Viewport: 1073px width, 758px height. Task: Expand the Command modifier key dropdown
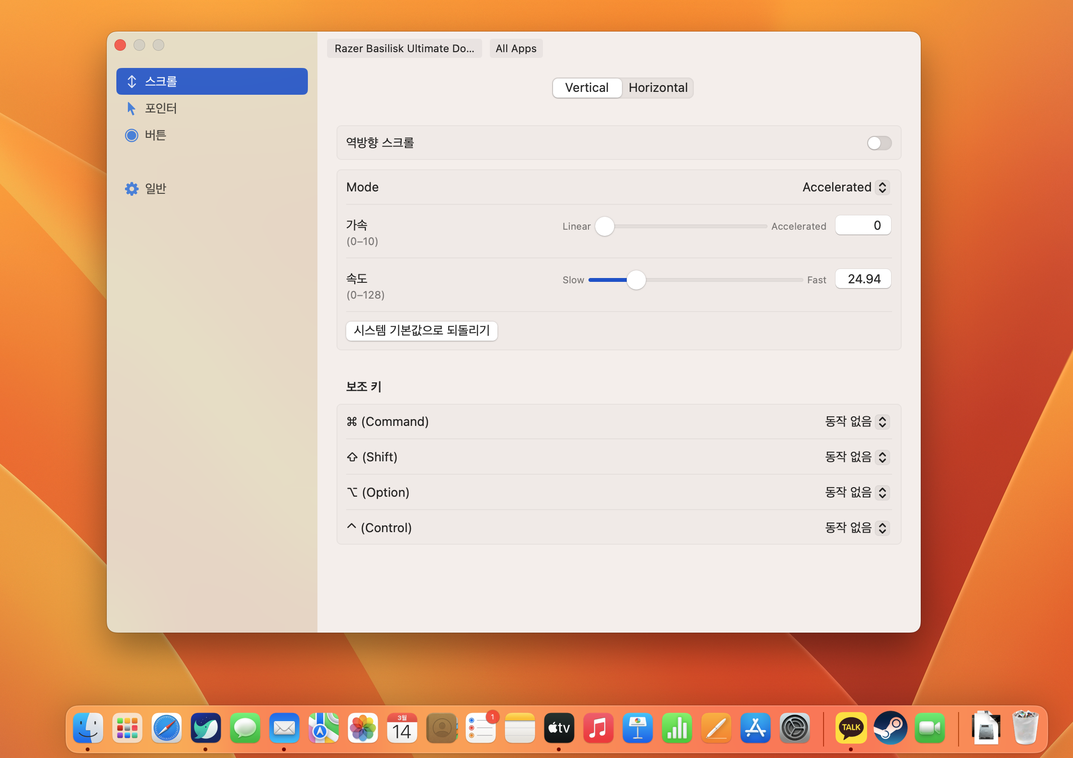tap(857, 422)
